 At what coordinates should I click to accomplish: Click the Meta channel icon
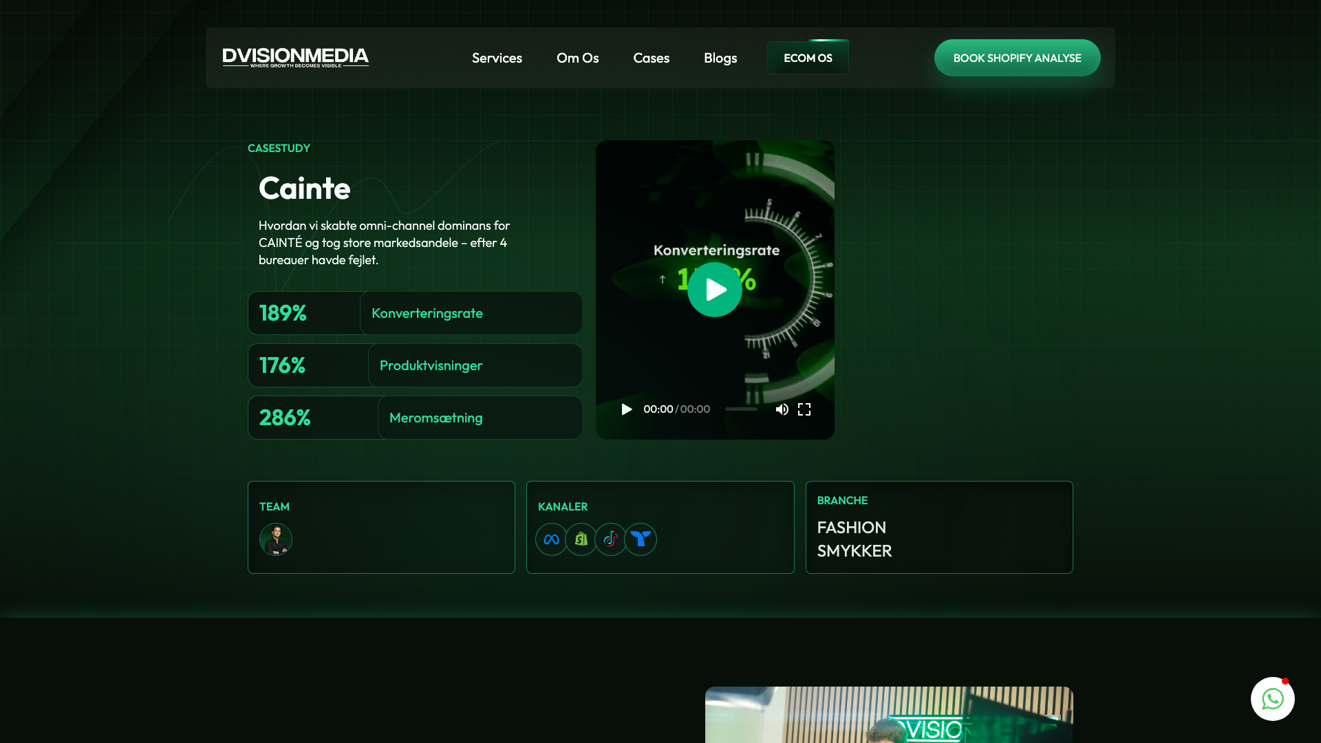[x=551, y=539]
